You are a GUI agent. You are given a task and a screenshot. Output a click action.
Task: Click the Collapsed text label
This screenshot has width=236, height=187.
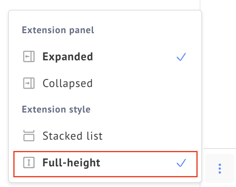pos(67,83)
